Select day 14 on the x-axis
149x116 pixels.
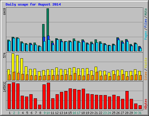65,113
